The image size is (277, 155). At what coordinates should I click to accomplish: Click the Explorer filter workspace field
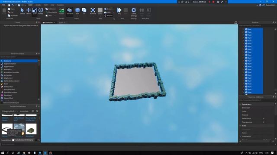tap(257, 25)
